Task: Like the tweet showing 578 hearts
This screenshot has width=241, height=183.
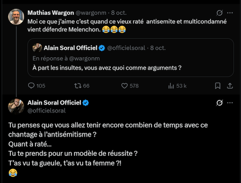Action: tap(125, 86)
